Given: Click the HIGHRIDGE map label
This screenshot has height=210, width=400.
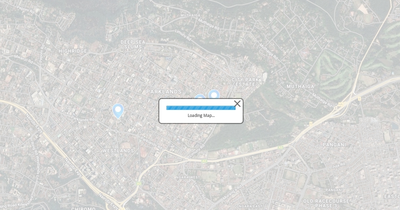Looking at the screenshot, I should coord(73,51).
